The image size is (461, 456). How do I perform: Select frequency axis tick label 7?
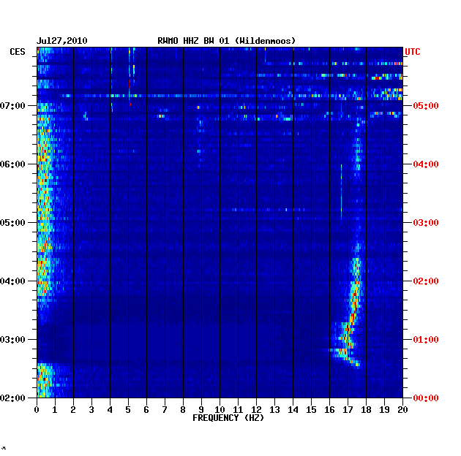pyautogui.click(x=165, y=410)
